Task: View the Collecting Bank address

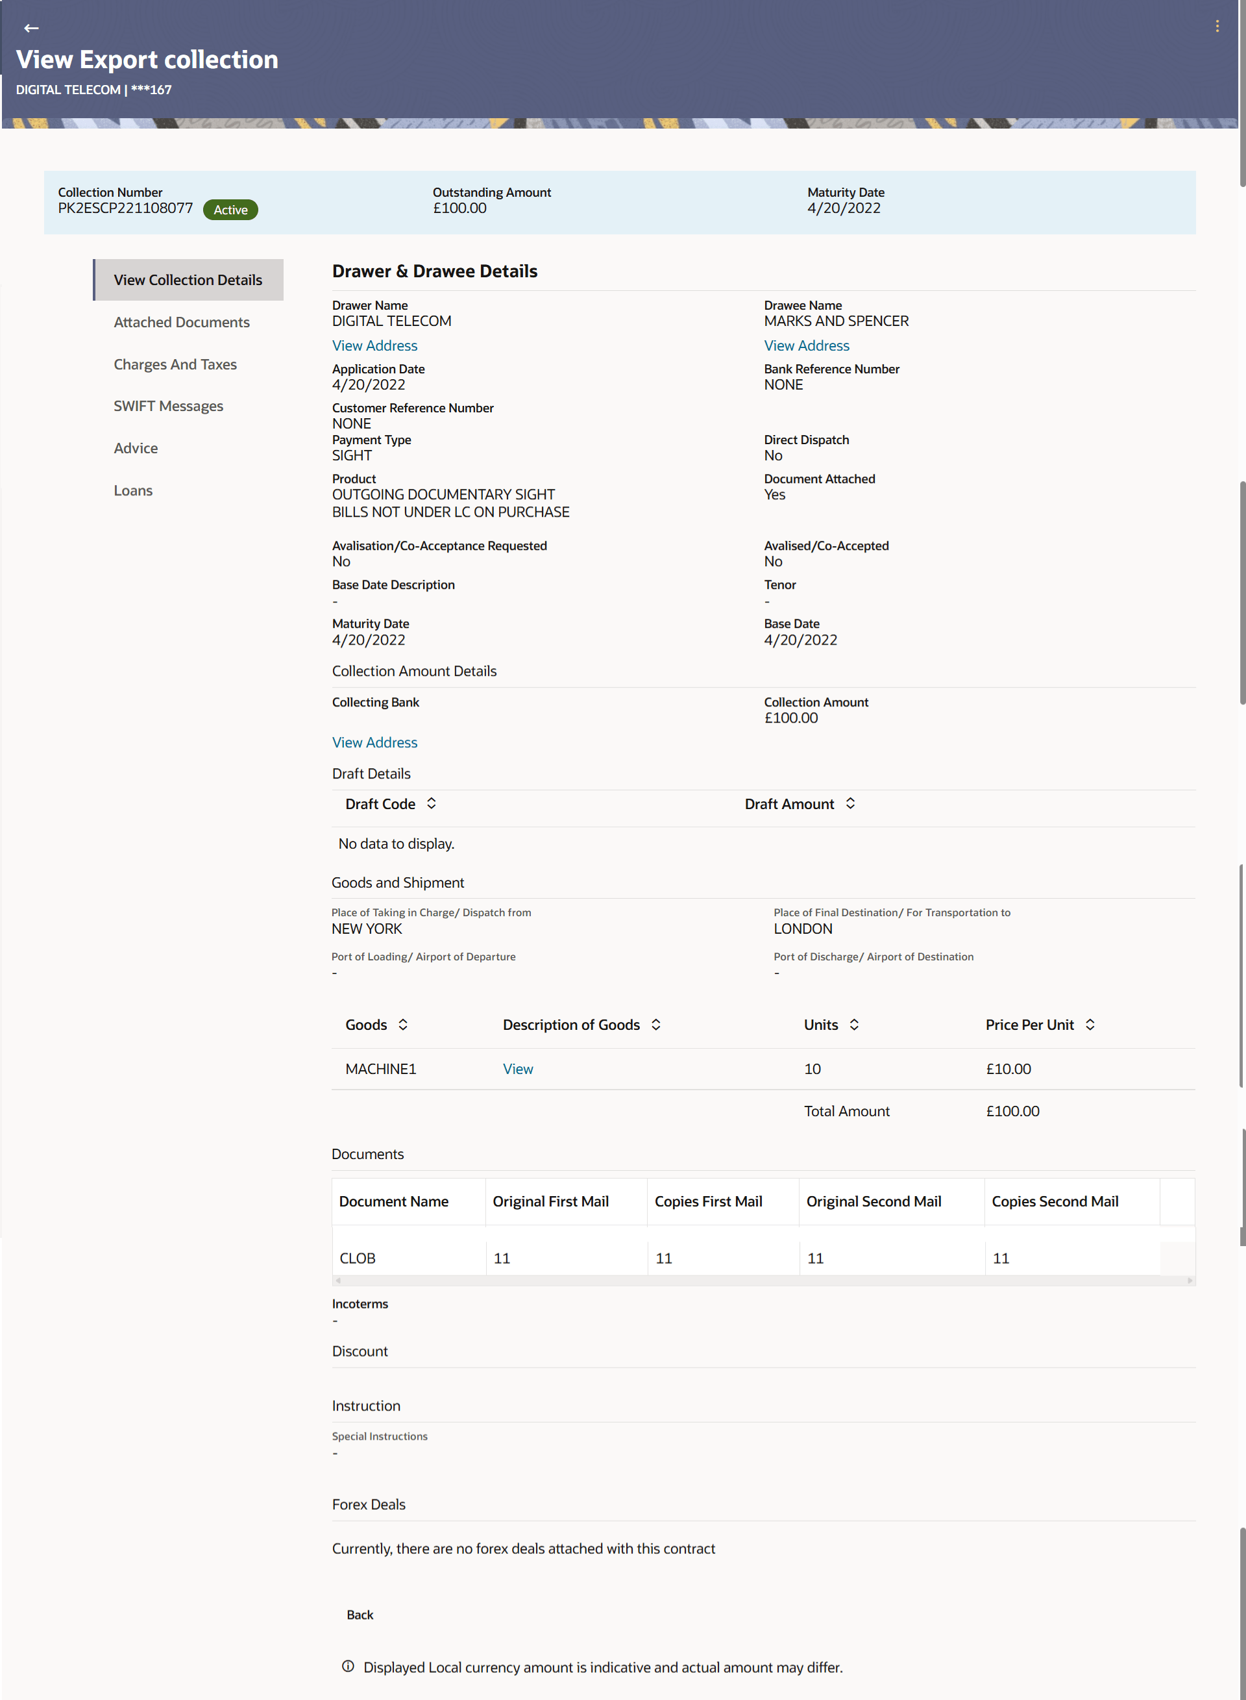Action: coord(374,742)
